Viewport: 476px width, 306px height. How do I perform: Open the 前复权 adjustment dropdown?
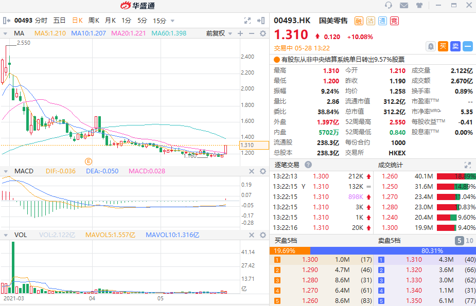tap(218, 33)
